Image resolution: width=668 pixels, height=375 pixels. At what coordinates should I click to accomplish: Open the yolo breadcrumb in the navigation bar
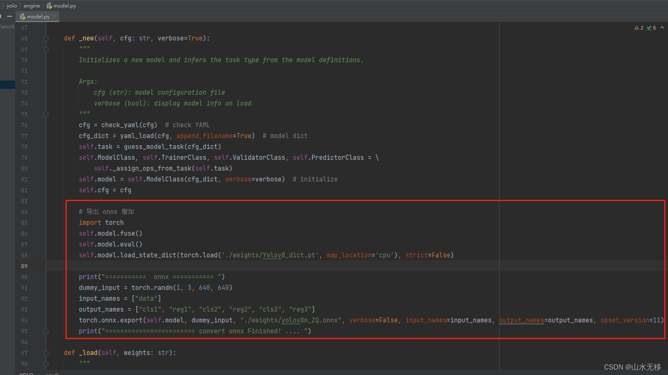(x=12, y=5)
